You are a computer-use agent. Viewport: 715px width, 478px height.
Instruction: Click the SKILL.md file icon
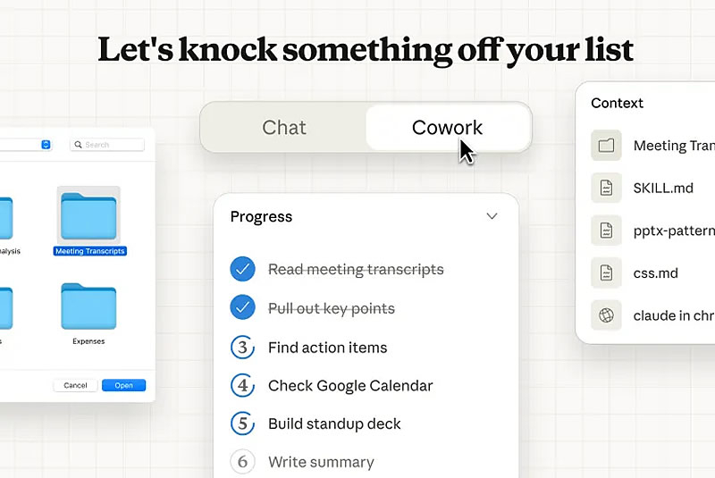pos(606,188)
